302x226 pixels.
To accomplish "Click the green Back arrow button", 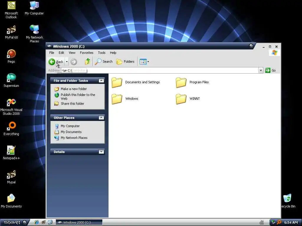I will (52, 62).
